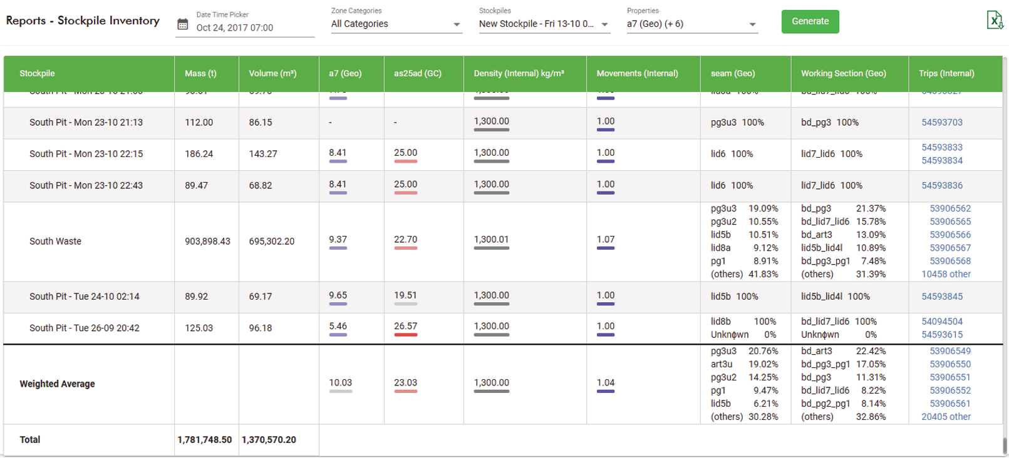The width and height of the screenshot is (1009, 458).
Task: Open trip link 53906549
Action: coord(950,351)
